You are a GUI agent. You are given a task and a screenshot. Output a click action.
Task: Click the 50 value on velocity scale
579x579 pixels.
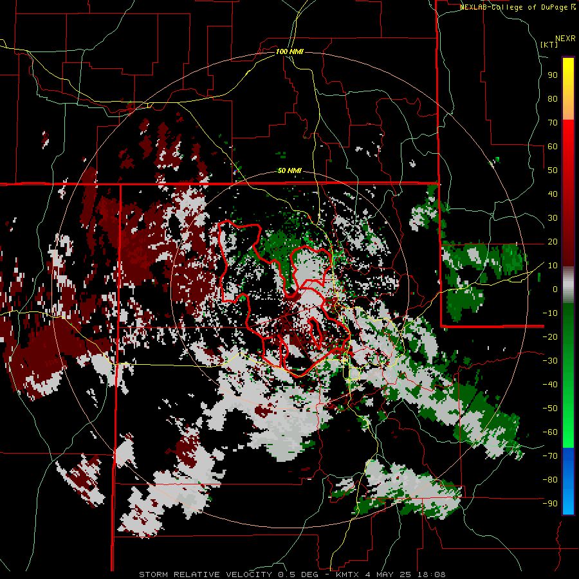tap(553, 170)
